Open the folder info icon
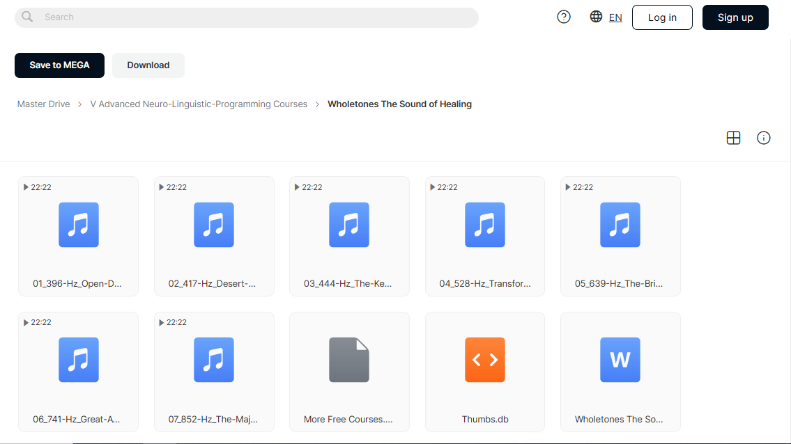 (x=763, y=138)
